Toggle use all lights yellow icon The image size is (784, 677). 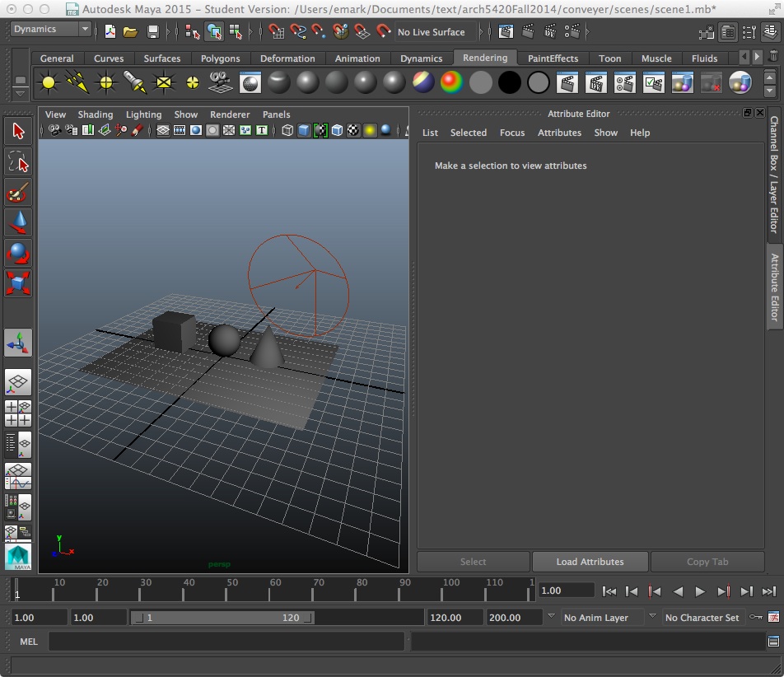click(x=370, y=130)
